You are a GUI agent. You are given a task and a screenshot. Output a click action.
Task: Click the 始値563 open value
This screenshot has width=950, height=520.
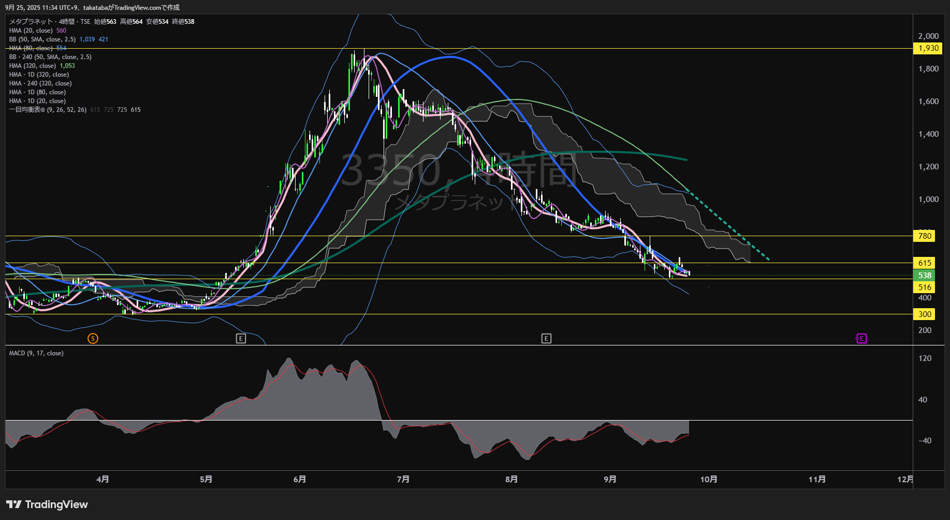105,22
